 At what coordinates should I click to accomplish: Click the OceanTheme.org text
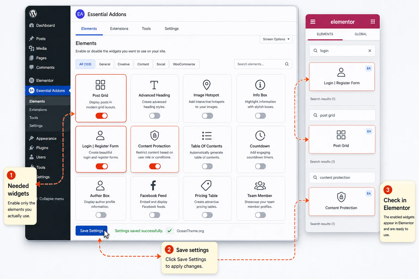(190, 231)
